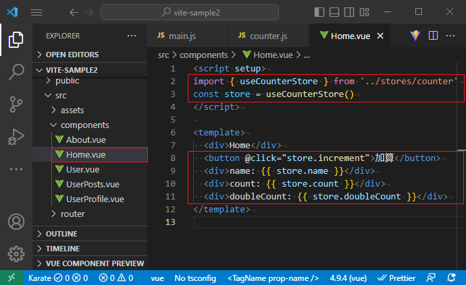Click the src breadcrumb
466x285 pixels.
click(163, 55)
